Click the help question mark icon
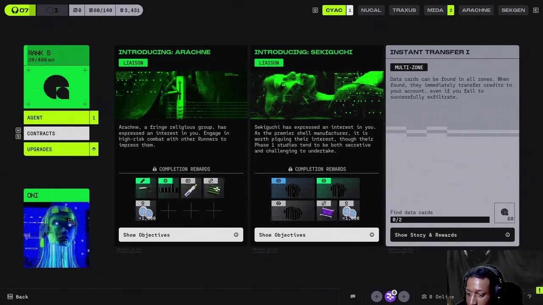This screenshot has height=305, width=543. click(529, 297)
